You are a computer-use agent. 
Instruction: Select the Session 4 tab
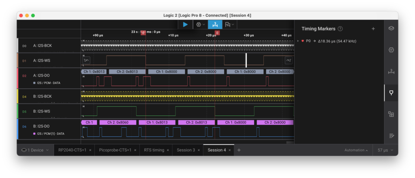click(217, 150)
